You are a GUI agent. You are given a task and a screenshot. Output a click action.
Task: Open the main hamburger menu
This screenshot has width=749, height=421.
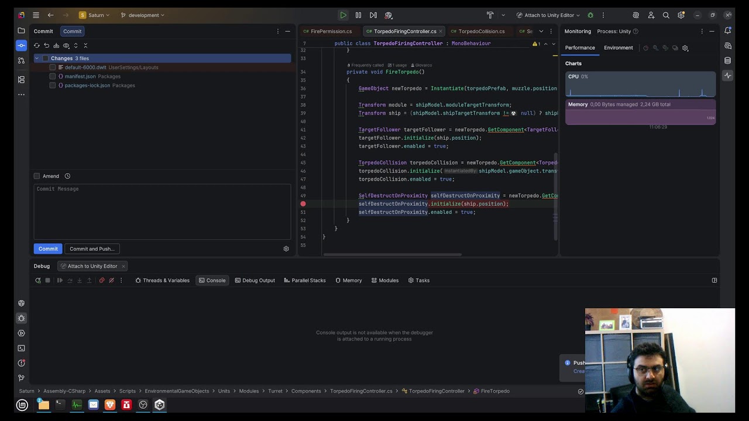coord(36,15)
